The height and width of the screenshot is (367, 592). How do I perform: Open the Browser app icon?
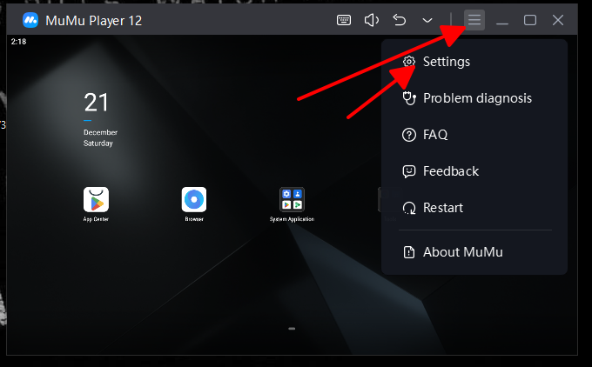[x=194, y=199]
